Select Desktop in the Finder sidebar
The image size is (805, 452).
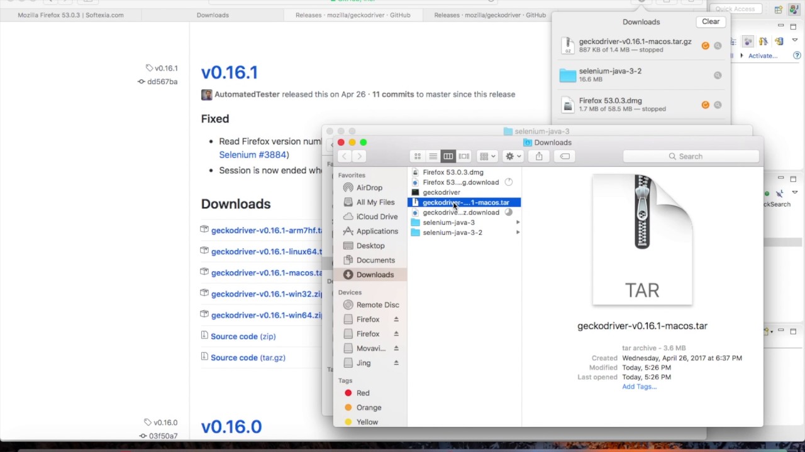point(370,245)
